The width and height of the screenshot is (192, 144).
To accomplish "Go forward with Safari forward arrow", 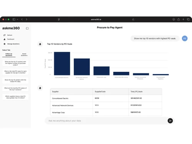I will click(26, 19).
